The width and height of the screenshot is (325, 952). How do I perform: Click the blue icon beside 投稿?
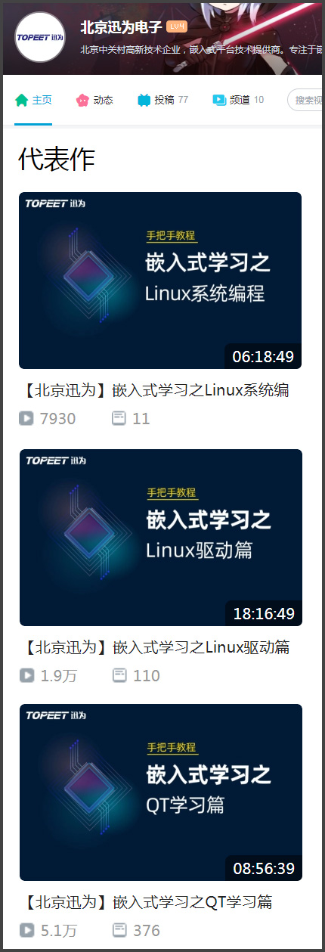pos(144,100)
